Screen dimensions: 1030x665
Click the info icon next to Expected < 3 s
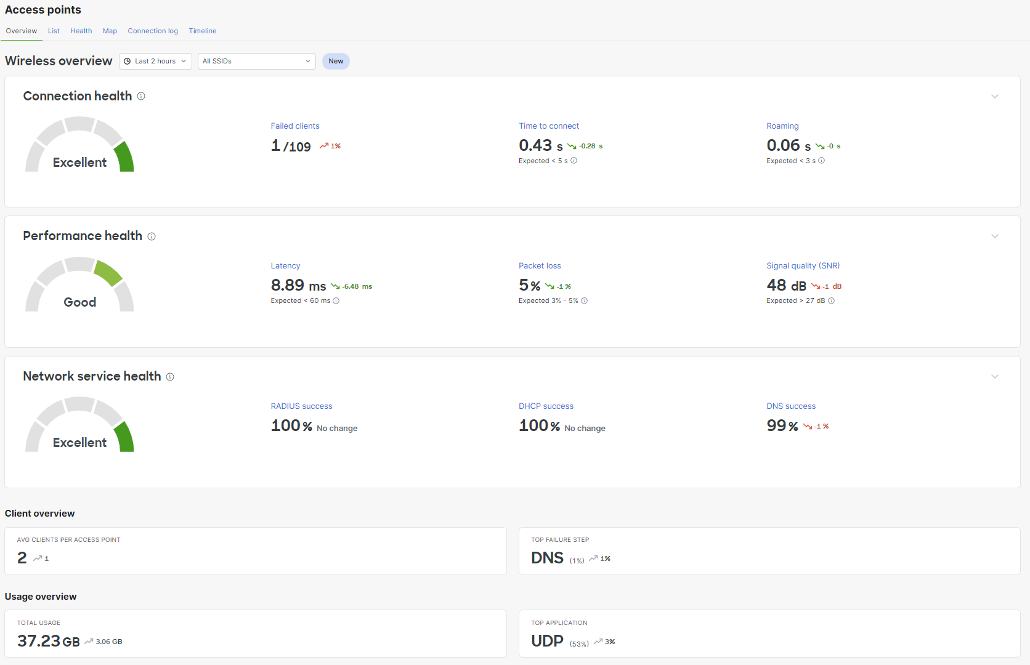pyautogui.click(x=821, y=161)
